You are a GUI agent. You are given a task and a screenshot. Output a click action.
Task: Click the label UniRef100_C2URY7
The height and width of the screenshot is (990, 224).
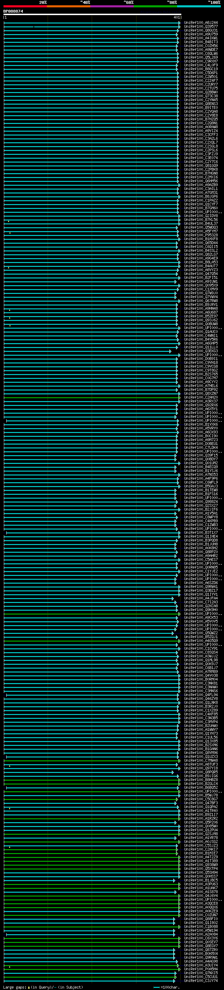[201, 84]
